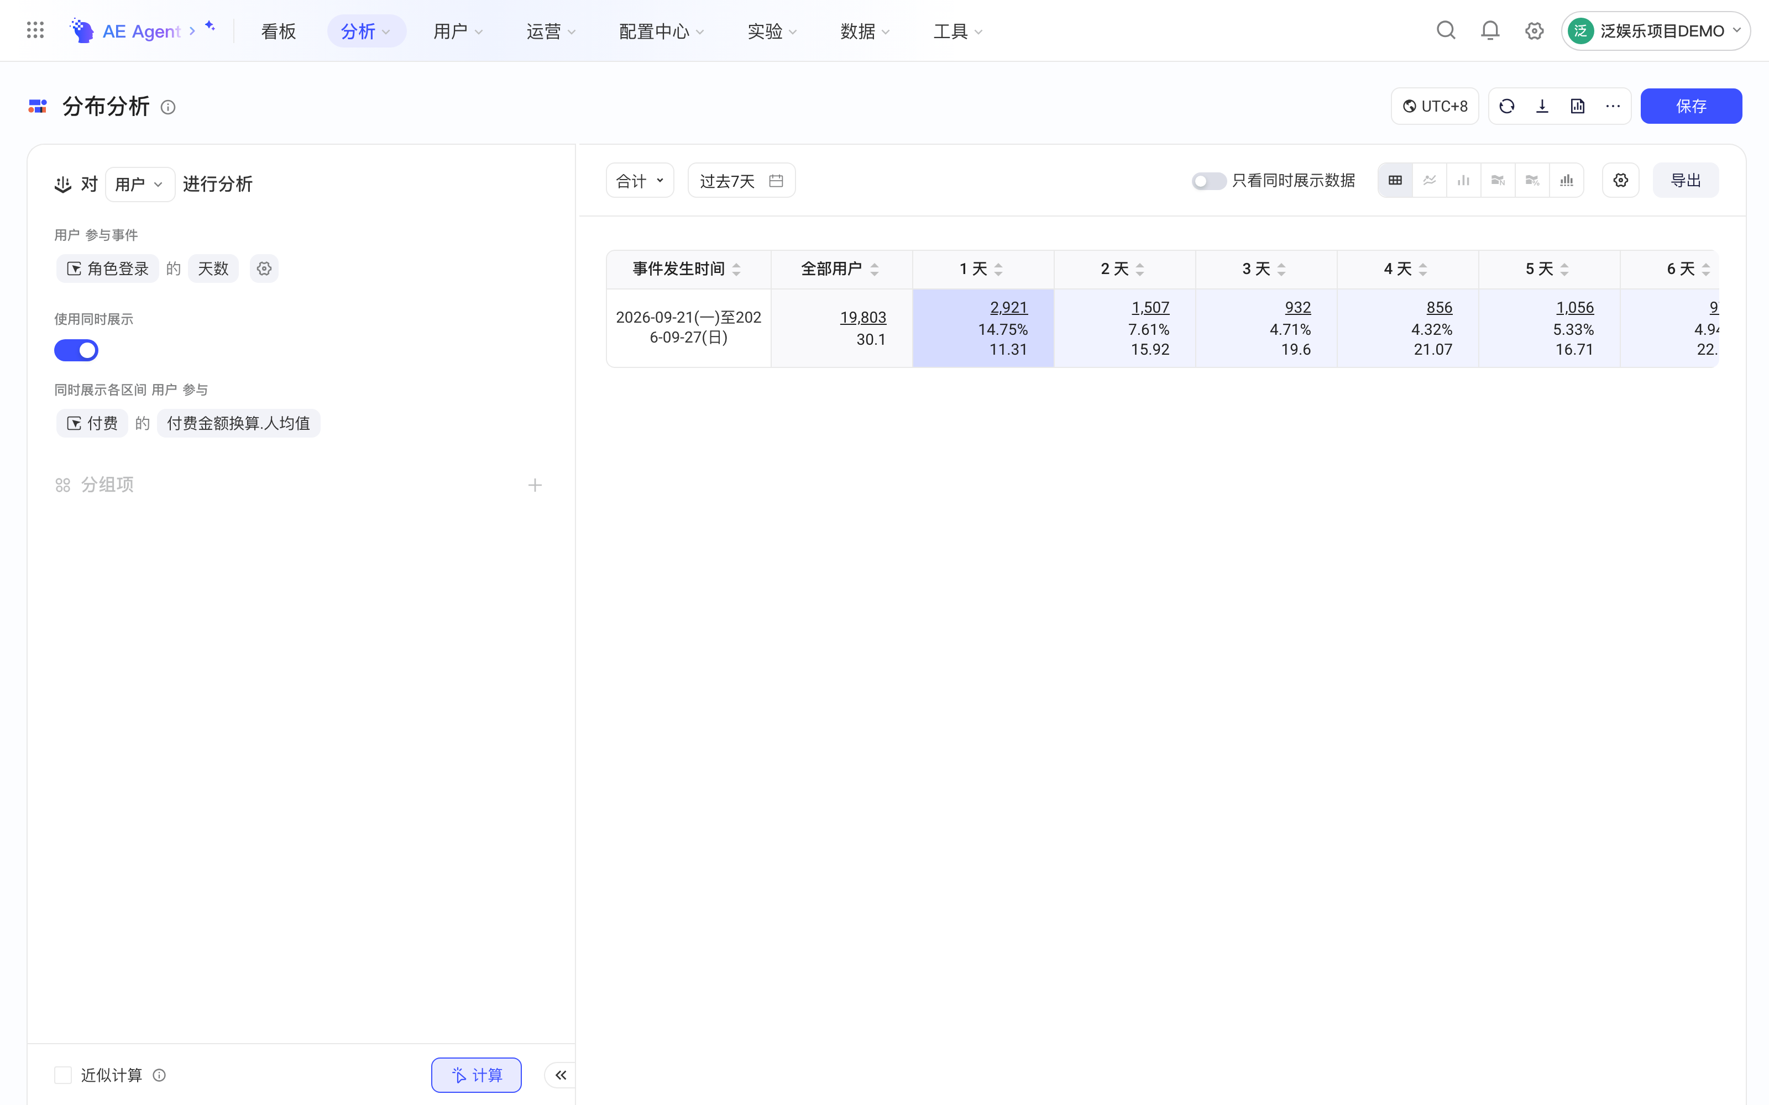Click the 计算 button
This screenshot has width=1769, height=1105.
(476, 1075)
